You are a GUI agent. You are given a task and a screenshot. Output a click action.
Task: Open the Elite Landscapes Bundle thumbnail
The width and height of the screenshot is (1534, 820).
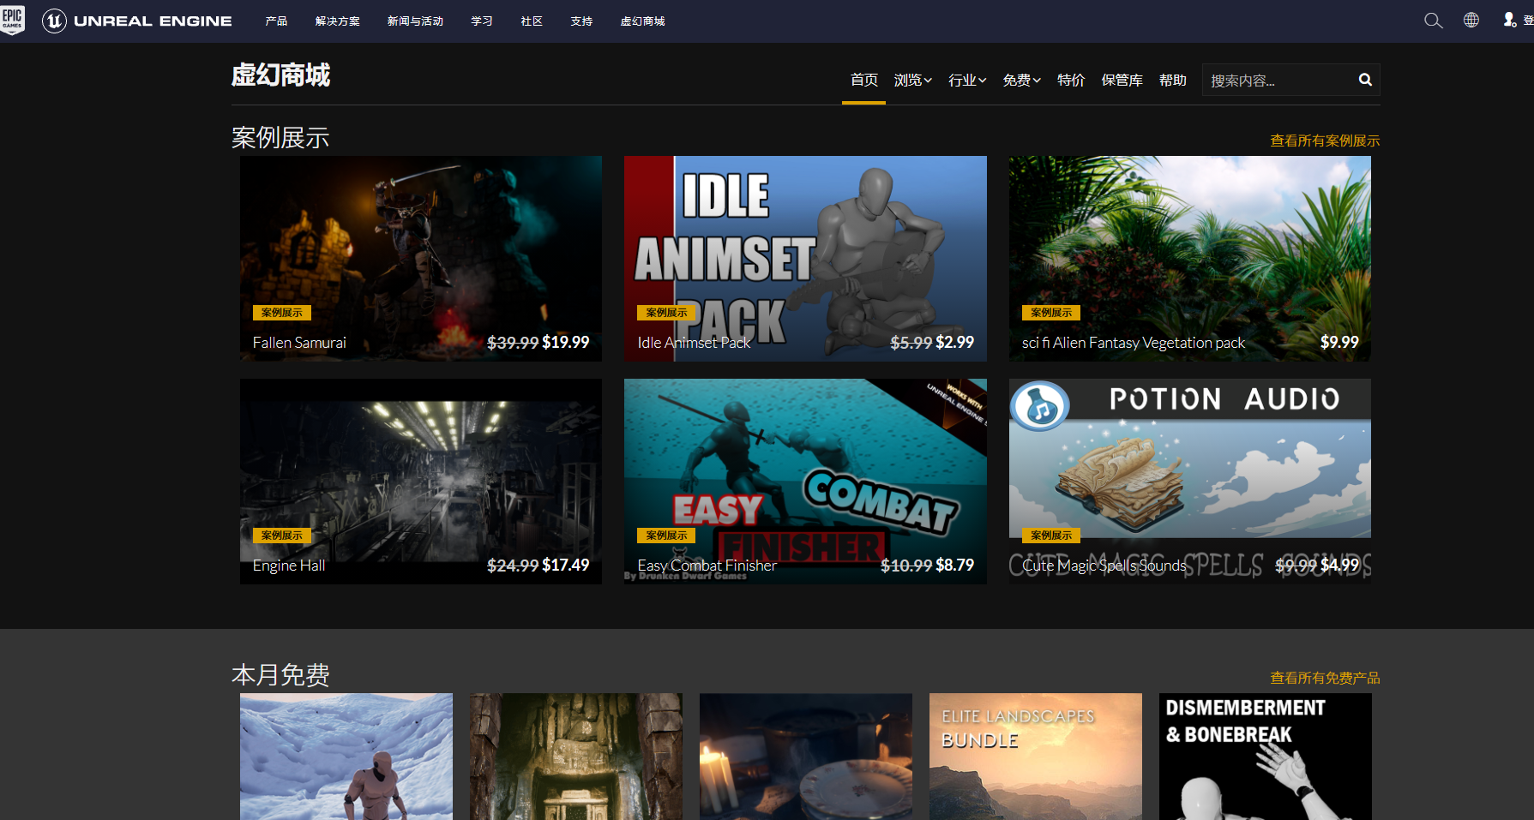tap(1036, 757)
